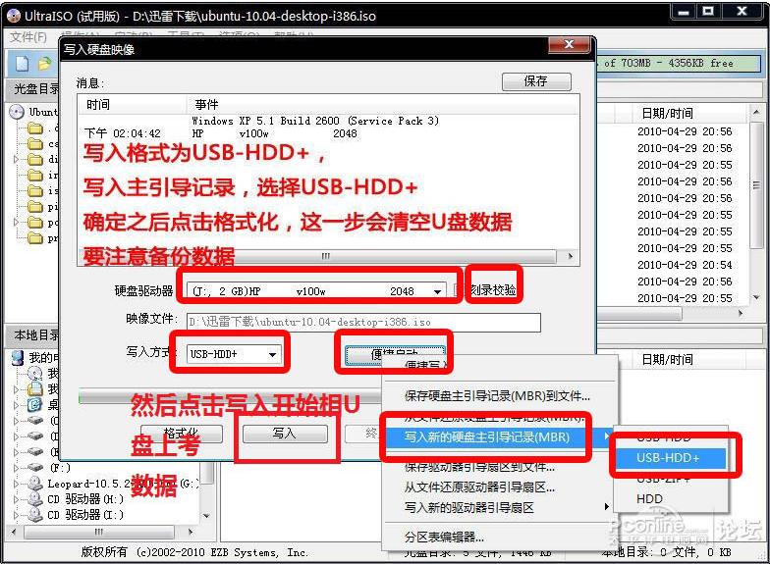Expand the F: drive tree node
Screen dimensions: 770x564
point(16,468)
